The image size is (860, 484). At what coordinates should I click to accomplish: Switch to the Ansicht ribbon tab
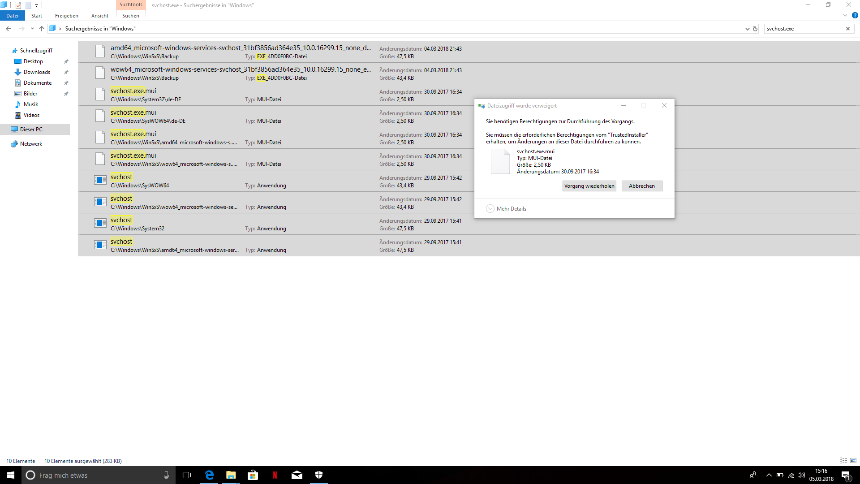tap(99, 16)
